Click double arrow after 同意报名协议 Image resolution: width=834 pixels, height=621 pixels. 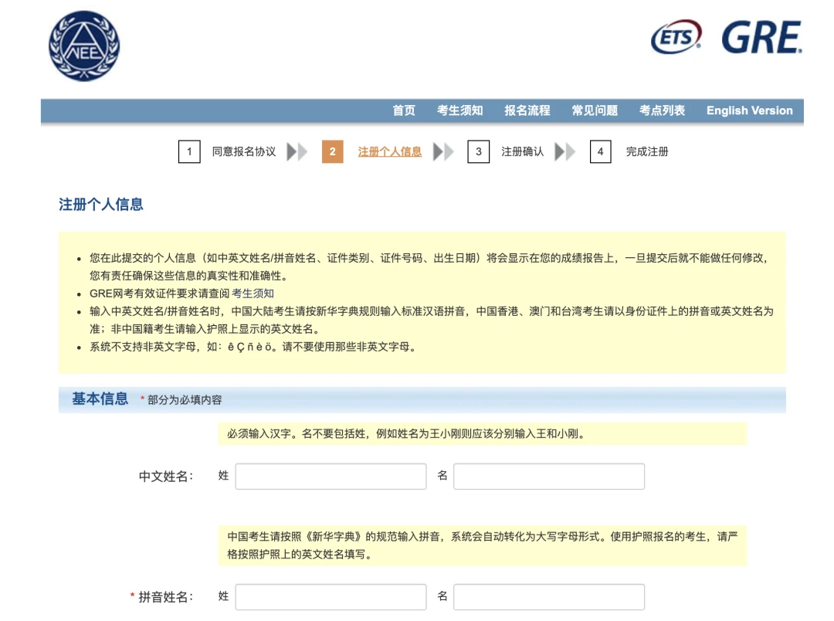click(297, 151)
